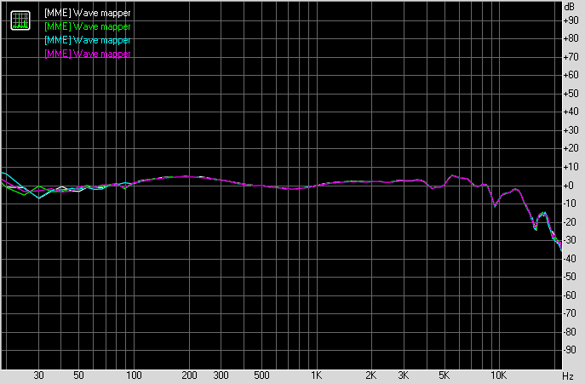Click the +90 dB axis label
This screenshot has width=585, height=384.
571,20
